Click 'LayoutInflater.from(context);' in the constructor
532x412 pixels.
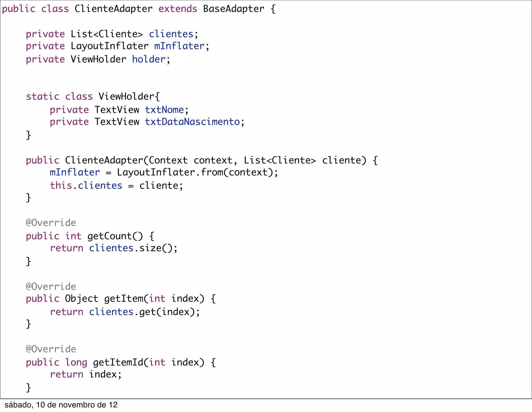(x=197, y=172)
